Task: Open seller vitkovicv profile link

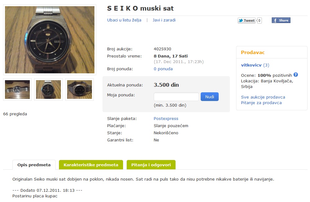Action: tap(251, 65)
